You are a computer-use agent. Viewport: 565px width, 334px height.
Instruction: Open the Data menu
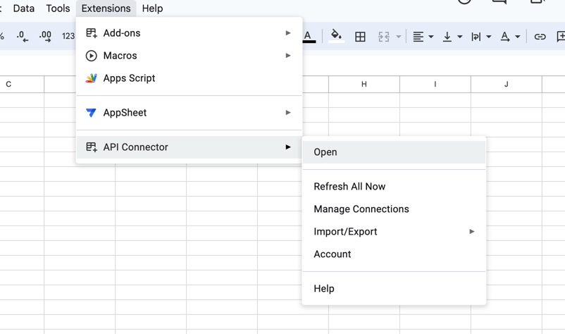(24, 8)
